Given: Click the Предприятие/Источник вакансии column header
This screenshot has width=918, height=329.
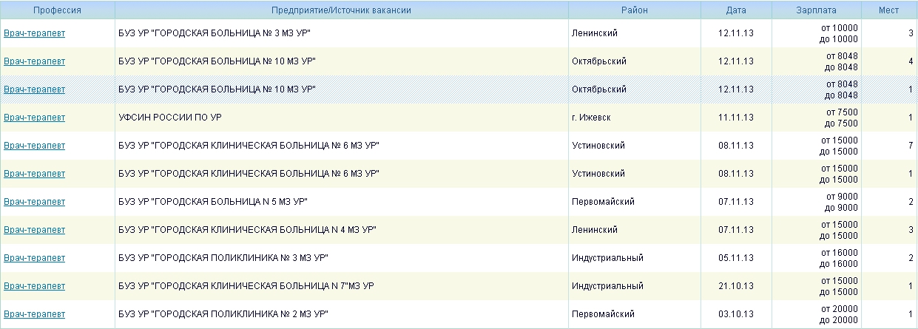Looking at the screenshot, I should (341, 10).
